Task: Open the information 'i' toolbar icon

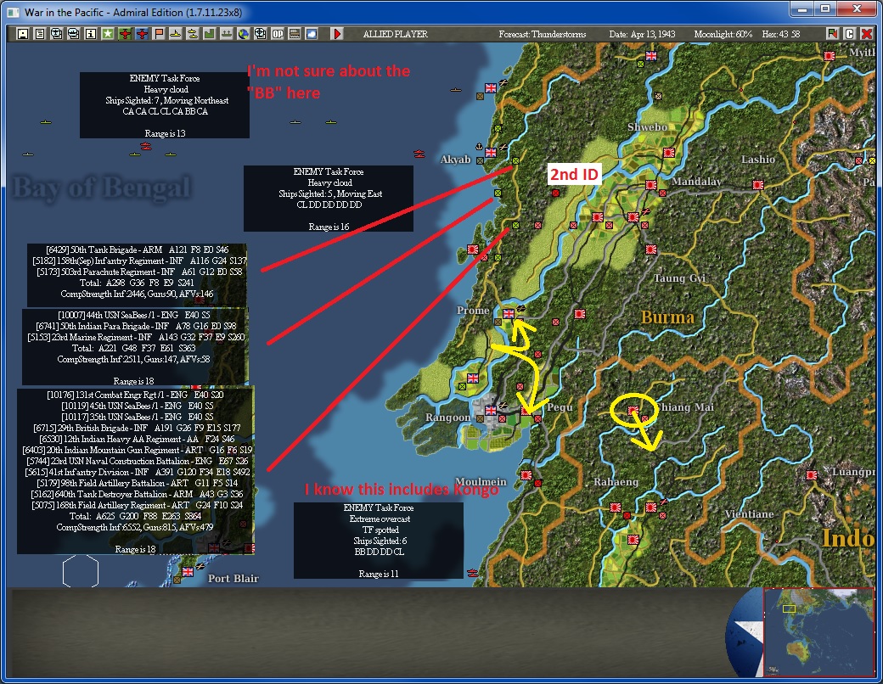Action: click(90, 34)
